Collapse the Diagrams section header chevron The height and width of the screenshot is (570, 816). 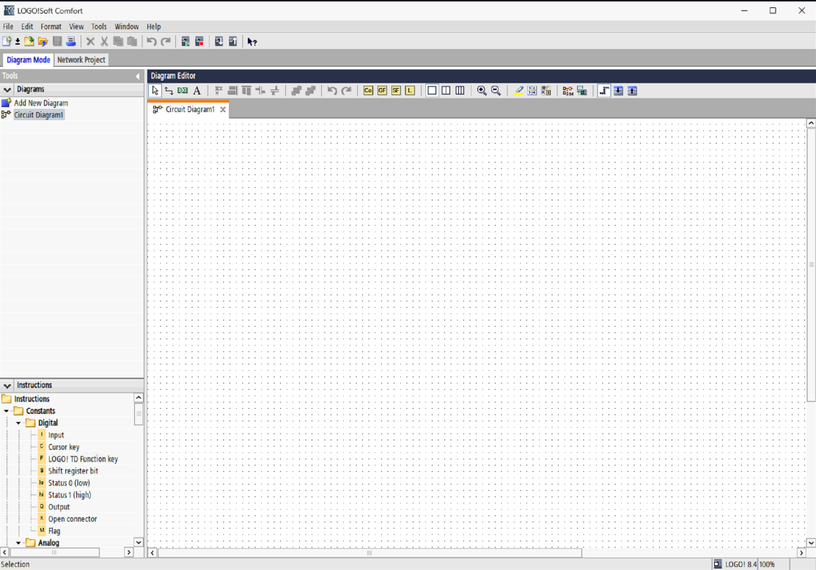coord(7,89)
